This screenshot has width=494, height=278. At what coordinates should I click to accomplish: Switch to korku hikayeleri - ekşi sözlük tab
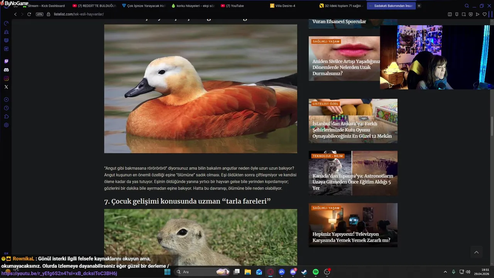(193, 6)
